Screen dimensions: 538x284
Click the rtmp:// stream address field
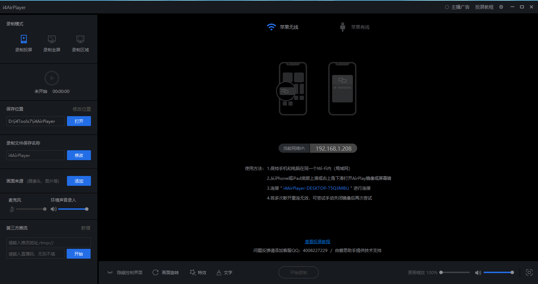[x=49, y=242]
